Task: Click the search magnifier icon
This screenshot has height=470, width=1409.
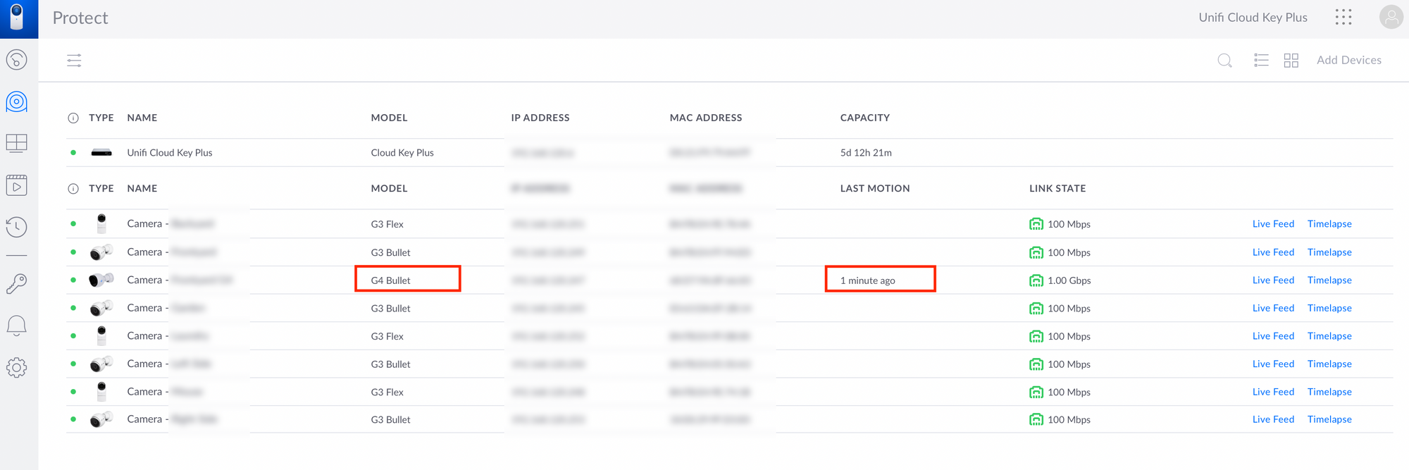Action: click(x=1224, y=61)
